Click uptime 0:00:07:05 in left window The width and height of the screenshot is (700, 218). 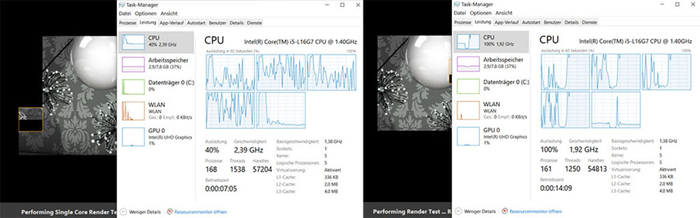click(221, 189)
